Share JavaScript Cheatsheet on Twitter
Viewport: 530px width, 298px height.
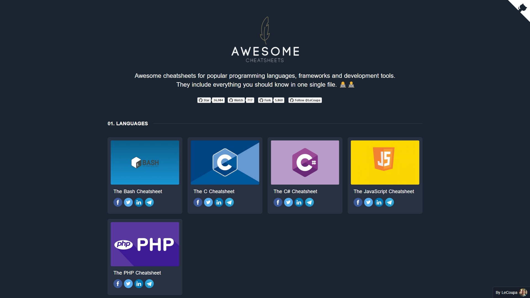coord(369,202)
